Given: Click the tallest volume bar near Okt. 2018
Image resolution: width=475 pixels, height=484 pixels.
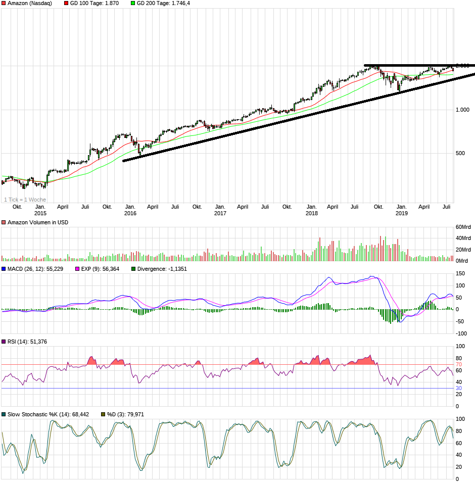Looking at the screenshot, I should 381,249.
